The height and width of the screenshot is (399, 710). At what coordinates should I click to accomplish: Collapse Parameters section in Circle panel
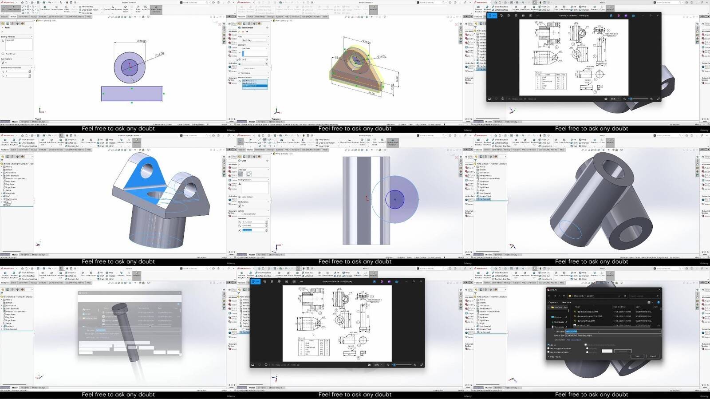pyautogui.click(x=268, y=218)
